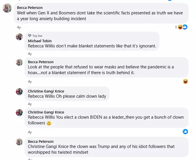
Task: Click the blue like reaction on the top comment
Action: (185, 27)
